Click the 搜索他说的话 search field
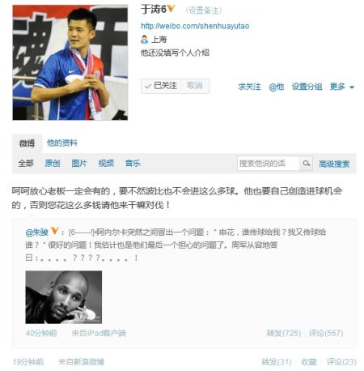This screenshot has width=364, height=371. [269, 163]
